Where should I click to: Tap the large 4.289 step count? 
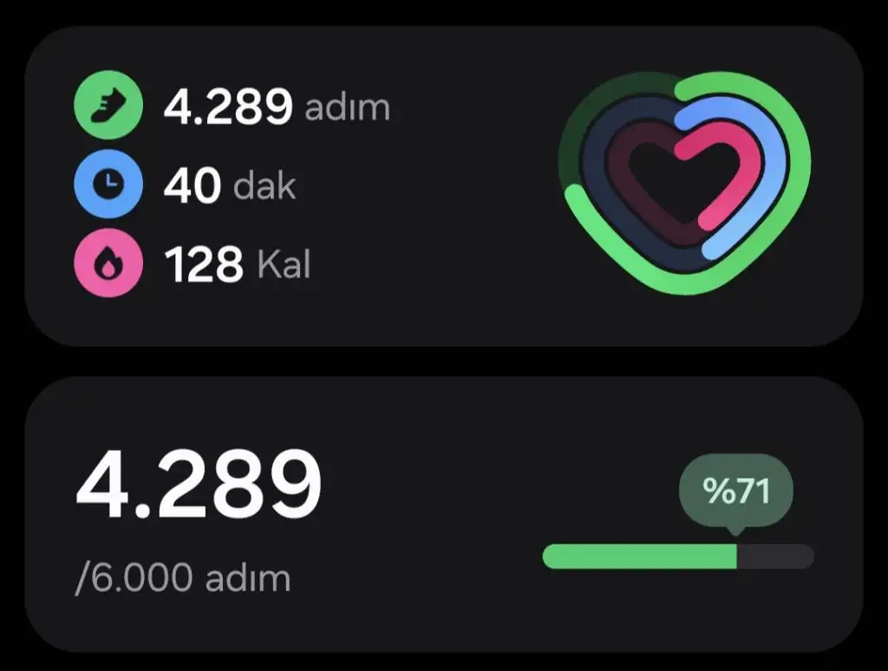tap(199, 484)
